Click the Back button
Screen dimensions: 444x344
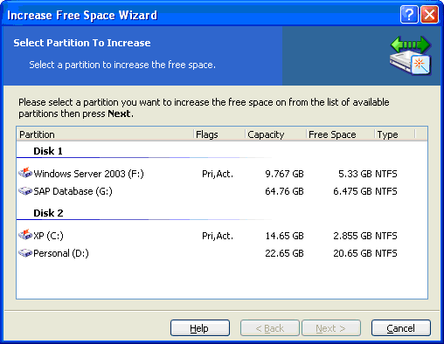(270, 328)
